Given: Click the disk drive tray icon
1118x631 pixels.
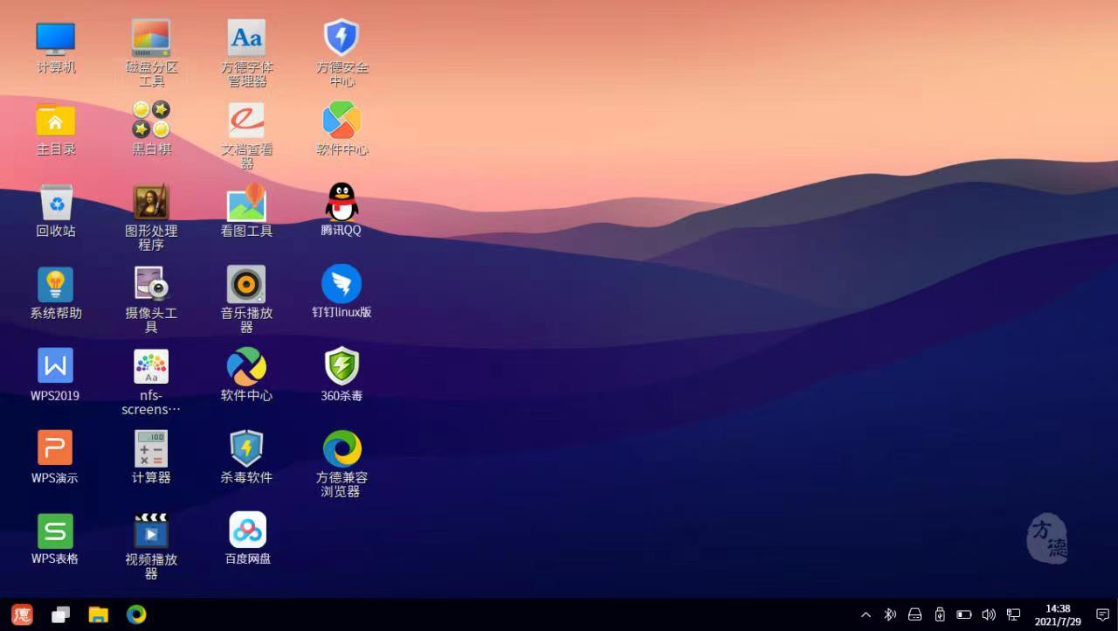Looking at the screenshot, I should click(x=914, y=614).
